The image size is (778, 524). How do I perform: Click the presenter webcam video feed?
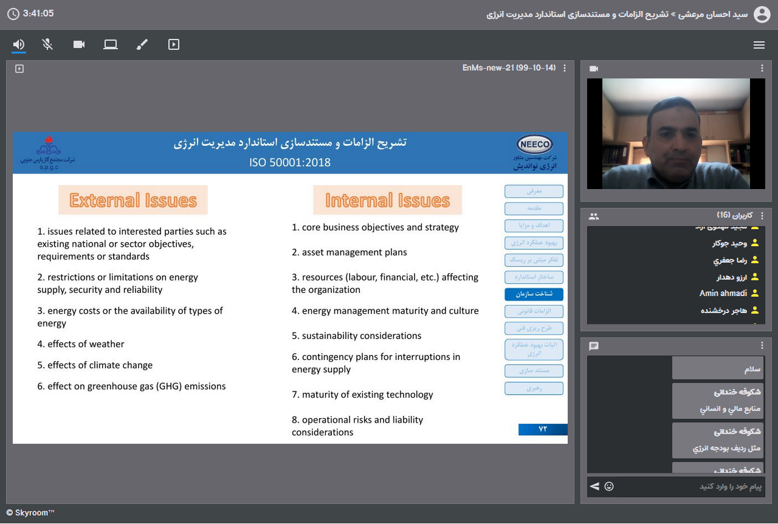coord(676,134)
